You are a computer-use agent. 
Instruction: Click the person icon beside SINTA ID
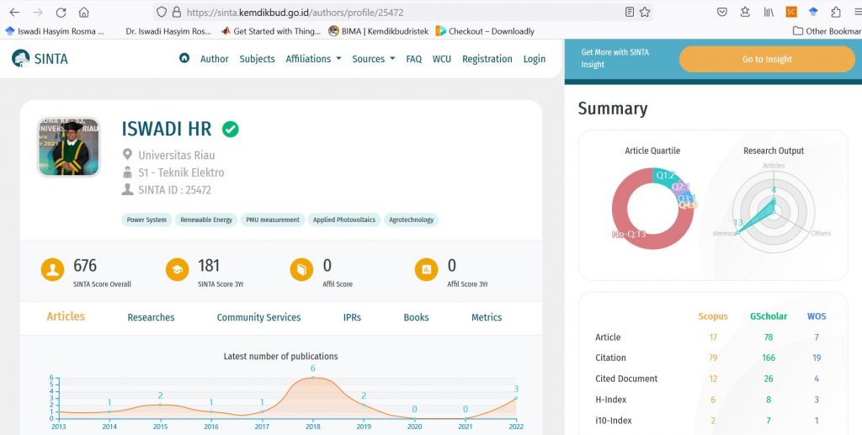tap(128, 189)
